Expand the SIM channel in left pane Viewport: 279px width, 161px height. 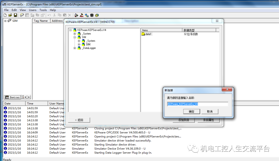point(5,21)
